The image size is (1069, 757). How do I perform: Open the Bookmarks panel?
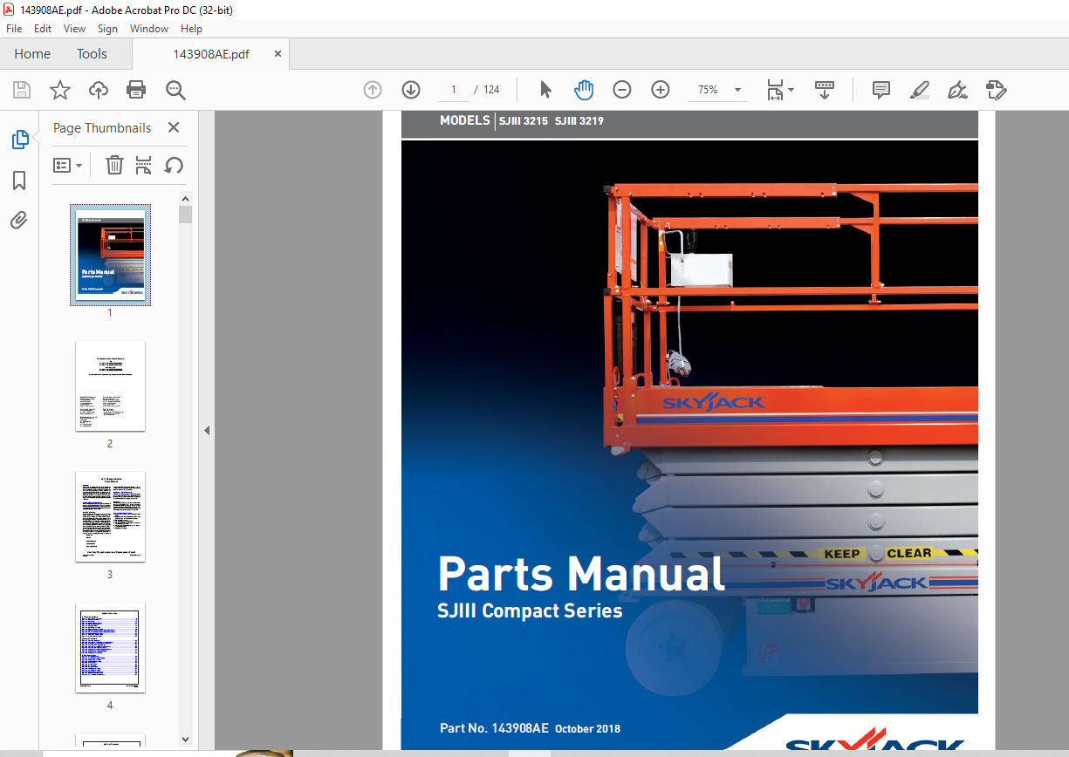click(x=19, y=181)
